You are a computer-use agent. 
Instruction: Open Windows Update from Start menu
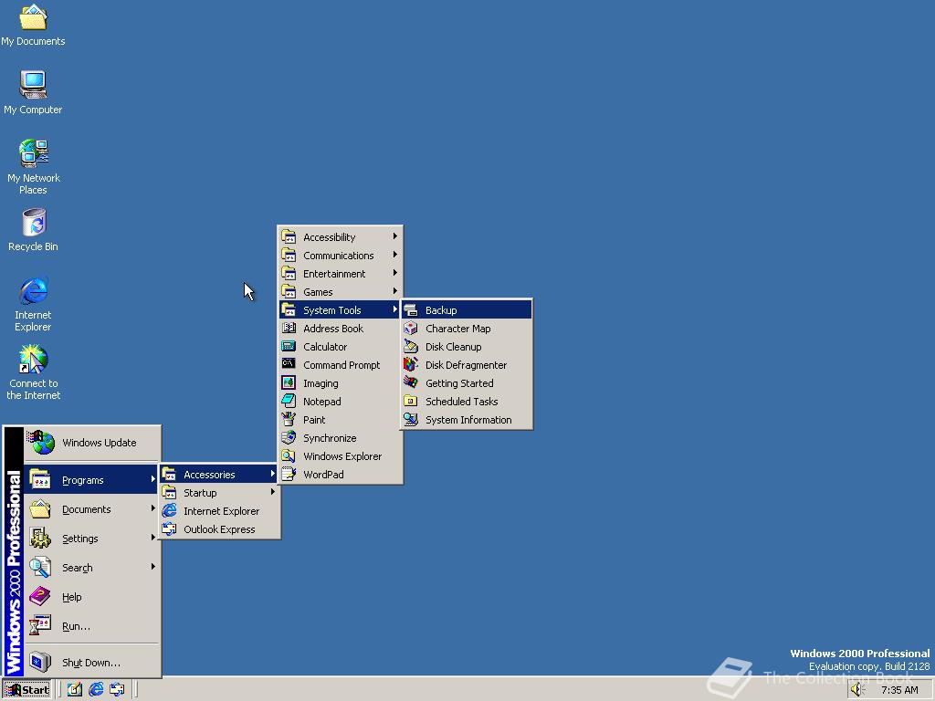tap(92, 443)
